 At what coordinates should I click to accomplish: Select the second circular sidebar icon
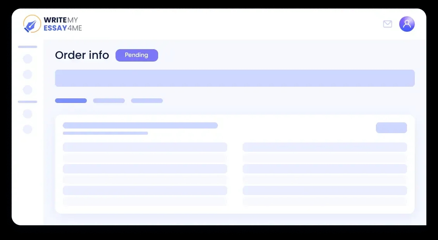click(28, 74)
